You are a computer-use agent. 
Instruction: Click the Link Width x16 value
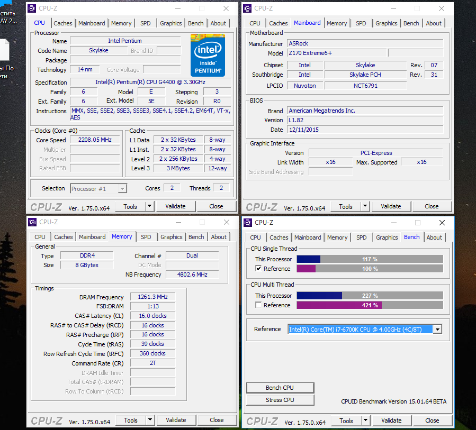(x=330, y=162)
